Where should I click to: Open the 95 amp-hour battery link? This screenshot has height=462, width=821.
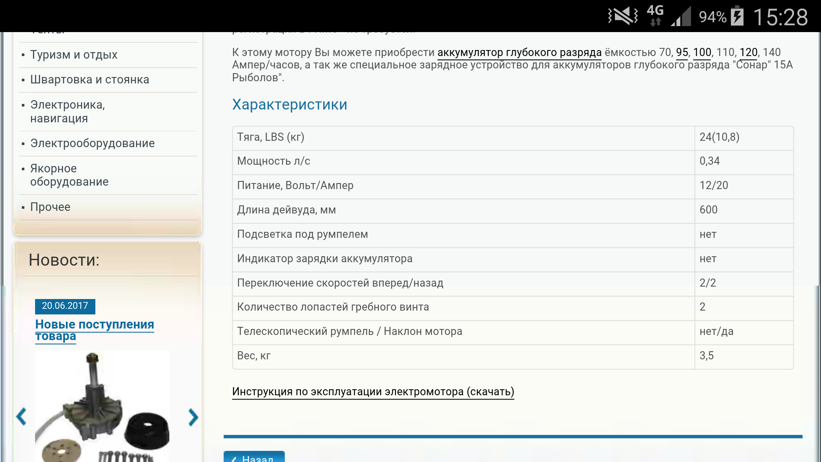pos(682,53)
